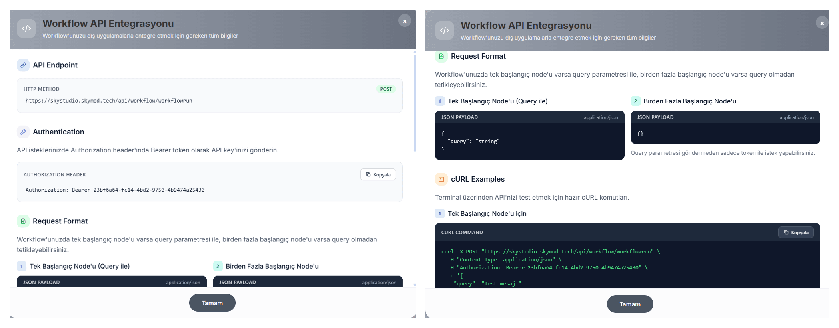
Task: Click the curl -X POST command line
Action: (551, 252)
